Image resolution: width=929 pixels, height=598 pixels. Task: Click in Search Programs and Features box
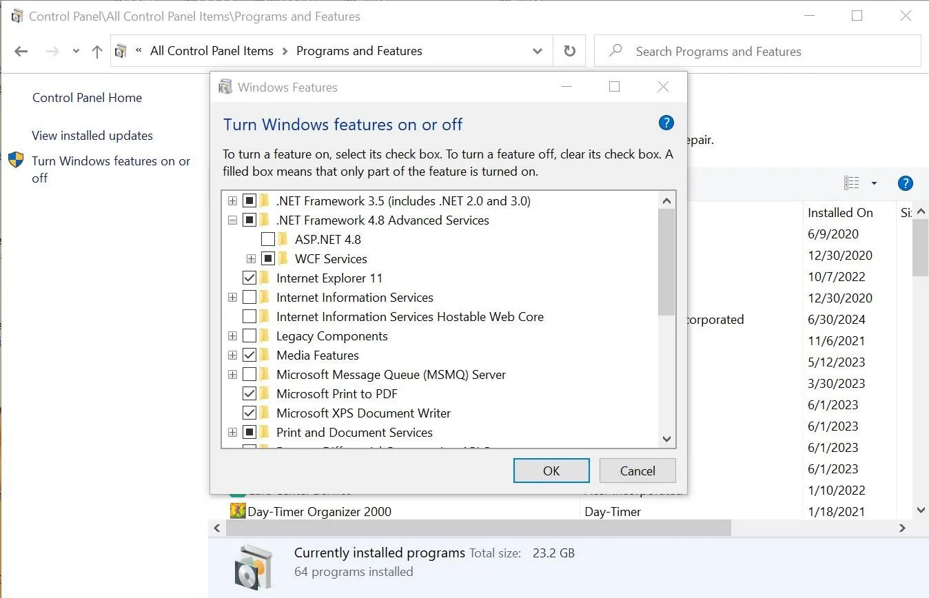(757, 51)
